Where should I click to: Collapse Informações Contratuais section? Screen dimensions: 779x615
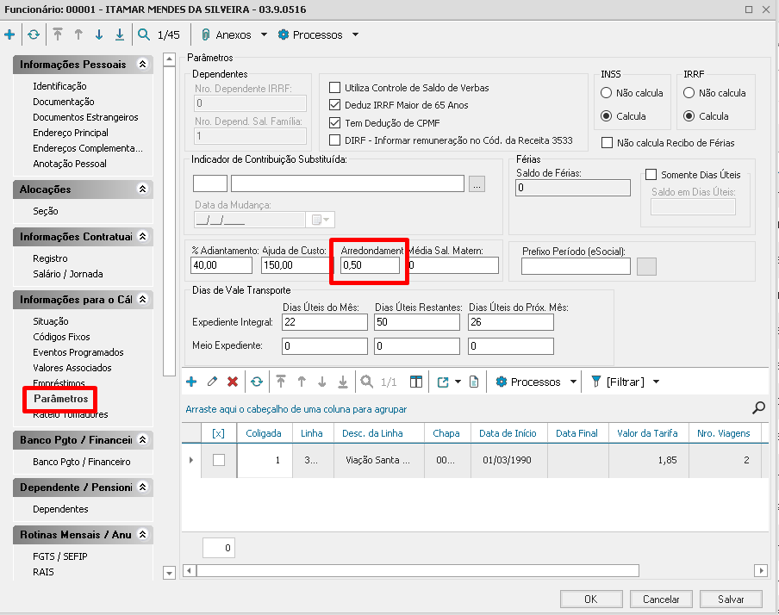tap(142, 237)
